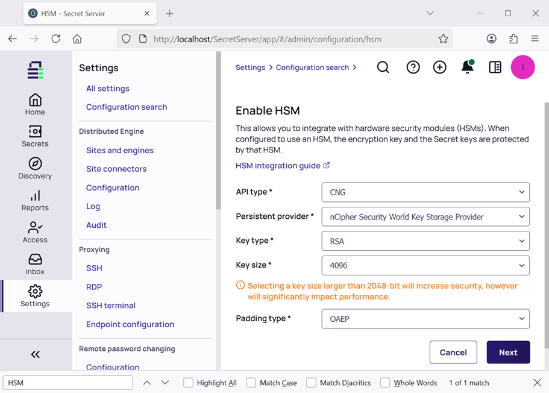The height and width of the screenshot is (393, 549).
Task: Open the Firefox hamburger menu
Action: pyautogui.click(x=535, y=39)
